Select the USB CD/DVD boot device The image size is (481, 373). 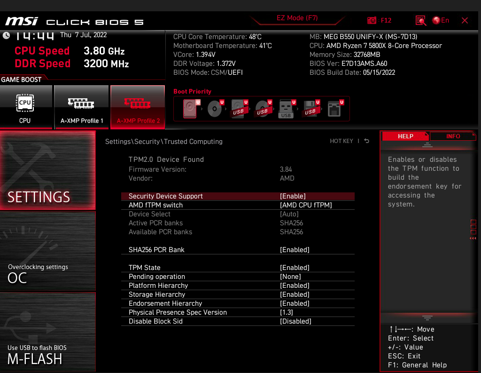tap(263, 109)
